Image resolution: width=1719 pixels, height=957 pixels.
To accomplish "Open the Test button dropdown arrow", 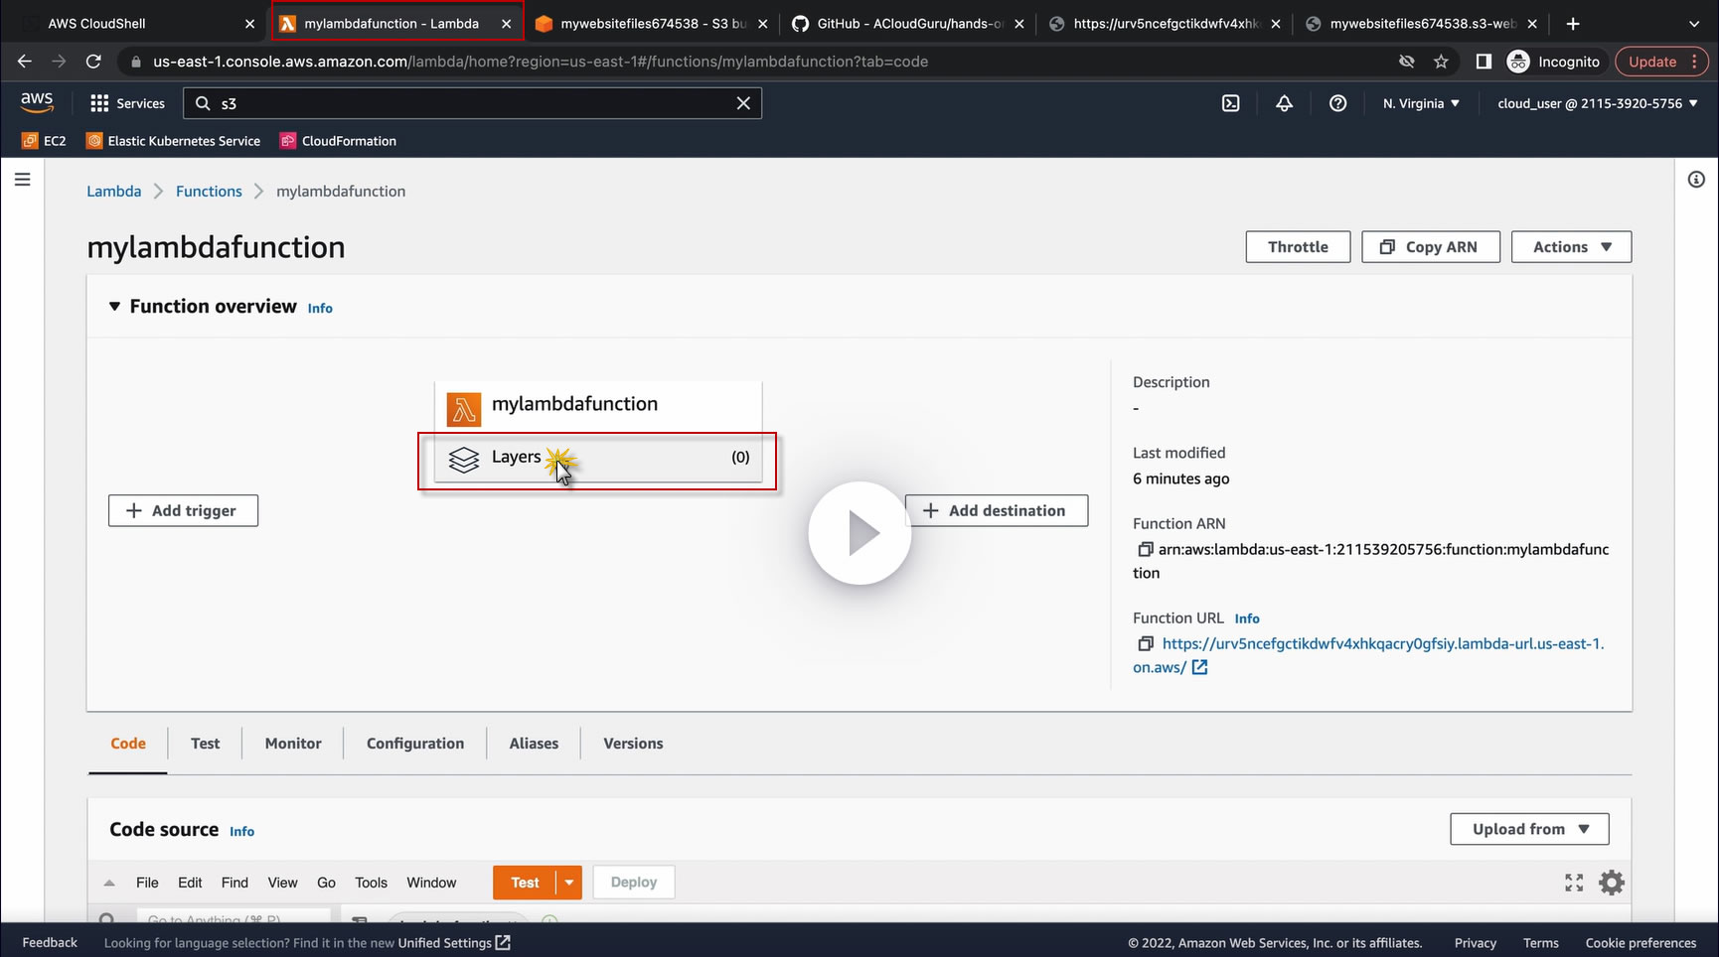I will tap(569, 883).
